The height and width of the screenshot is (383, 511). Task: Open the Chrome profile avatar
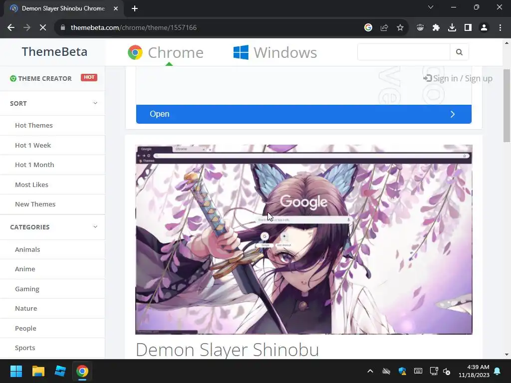click(x=484, y=28)
